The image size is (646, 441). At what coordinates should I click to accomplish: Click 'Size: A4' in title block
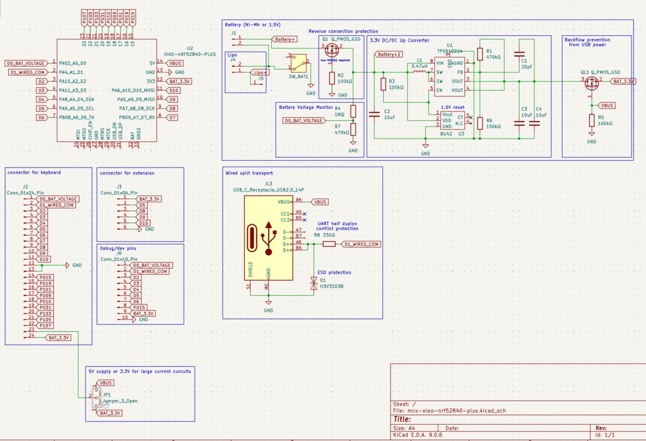coord(404,428)
